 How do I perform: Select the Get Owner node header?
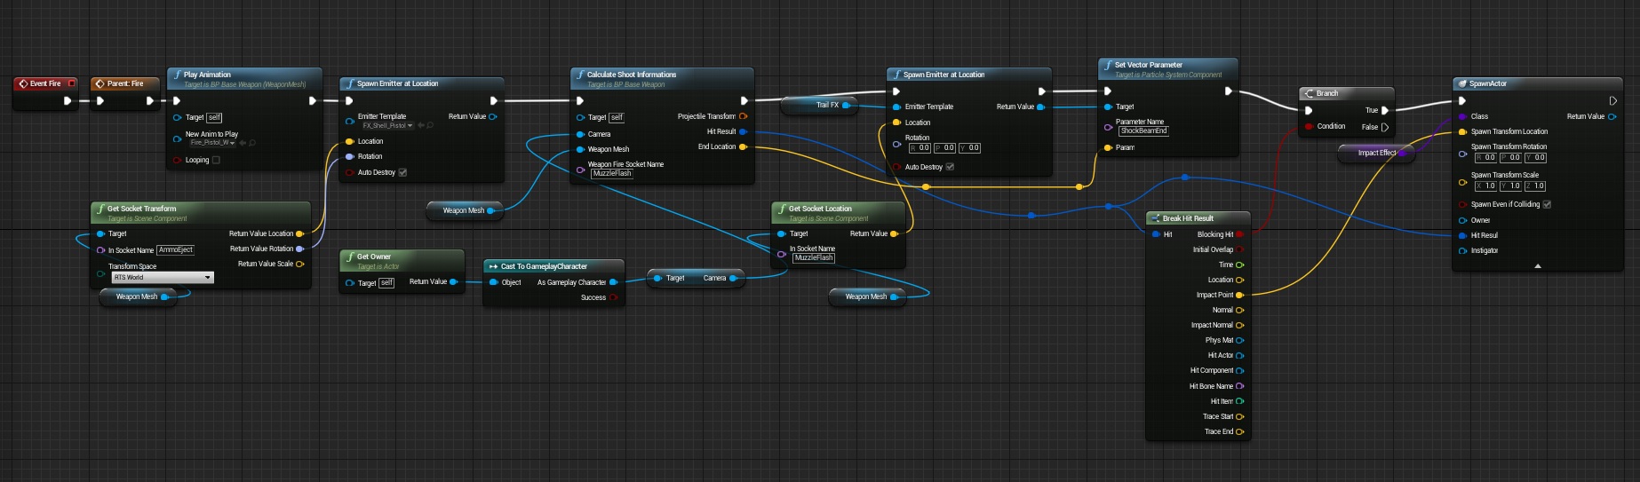pos(402,260)
